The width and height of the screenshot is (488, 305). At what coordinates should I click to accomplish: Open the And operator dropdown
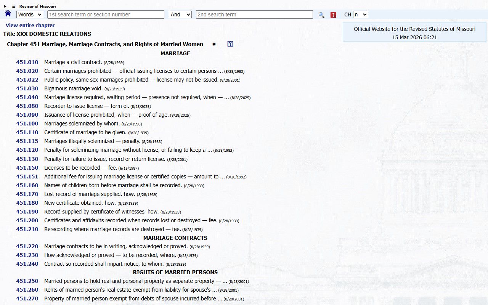180,14
